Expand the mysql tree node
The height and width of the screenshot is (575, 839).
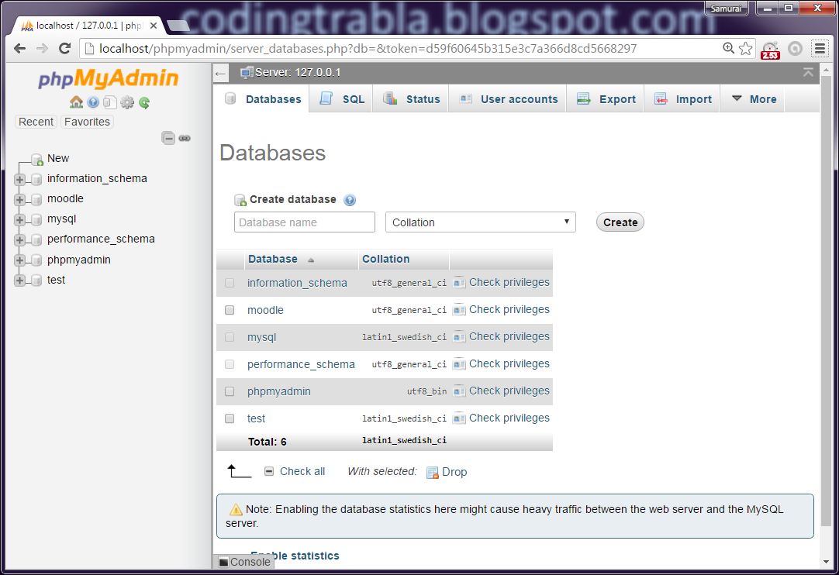[x=20, y=220]
